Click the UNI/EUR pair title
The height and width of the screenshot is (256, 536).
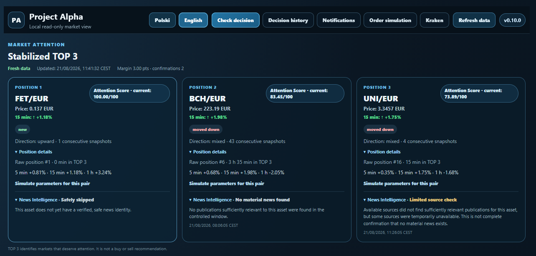[381, 99]
